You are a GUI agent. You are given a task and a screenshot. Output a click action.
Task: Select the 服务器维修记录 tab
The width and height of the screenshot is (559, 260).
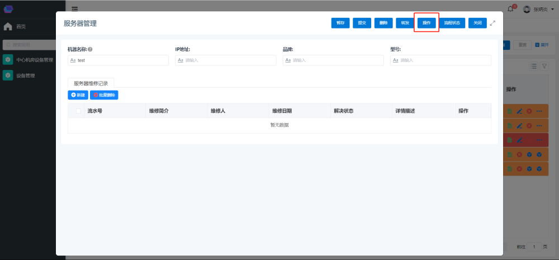pos(91,83)
